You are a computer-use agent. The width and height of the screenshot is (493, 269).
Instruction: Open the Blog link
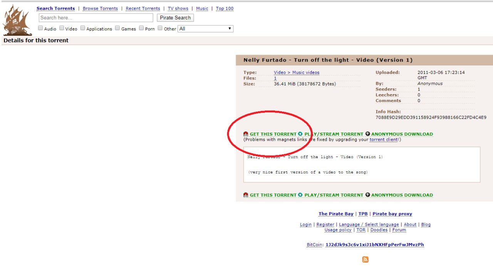click(426, 225)
